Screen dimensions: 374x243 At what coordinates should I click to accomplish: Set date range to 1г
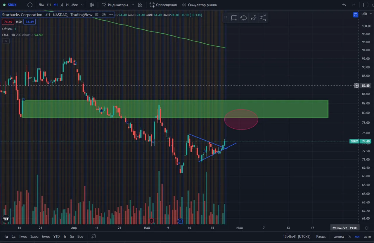pos(65,237)
